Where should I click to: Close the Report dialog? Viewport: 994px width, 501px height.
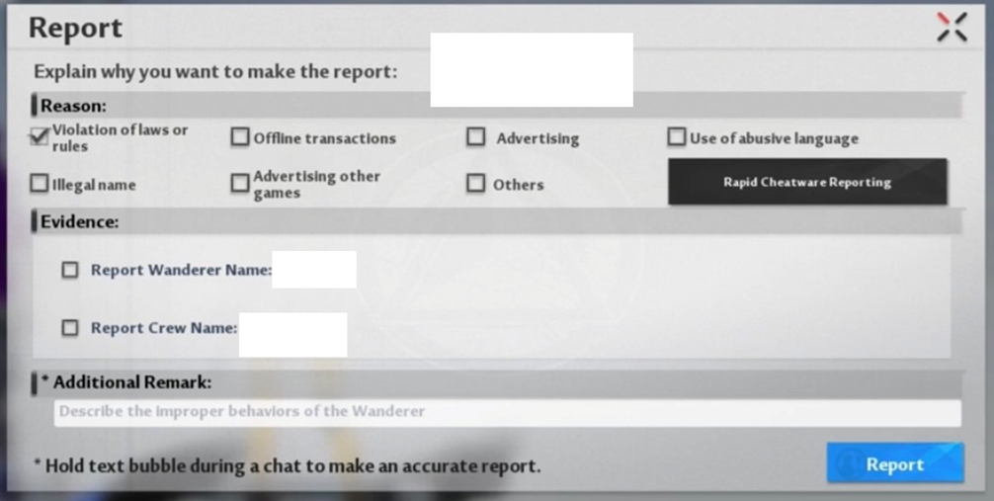(953, 28)
